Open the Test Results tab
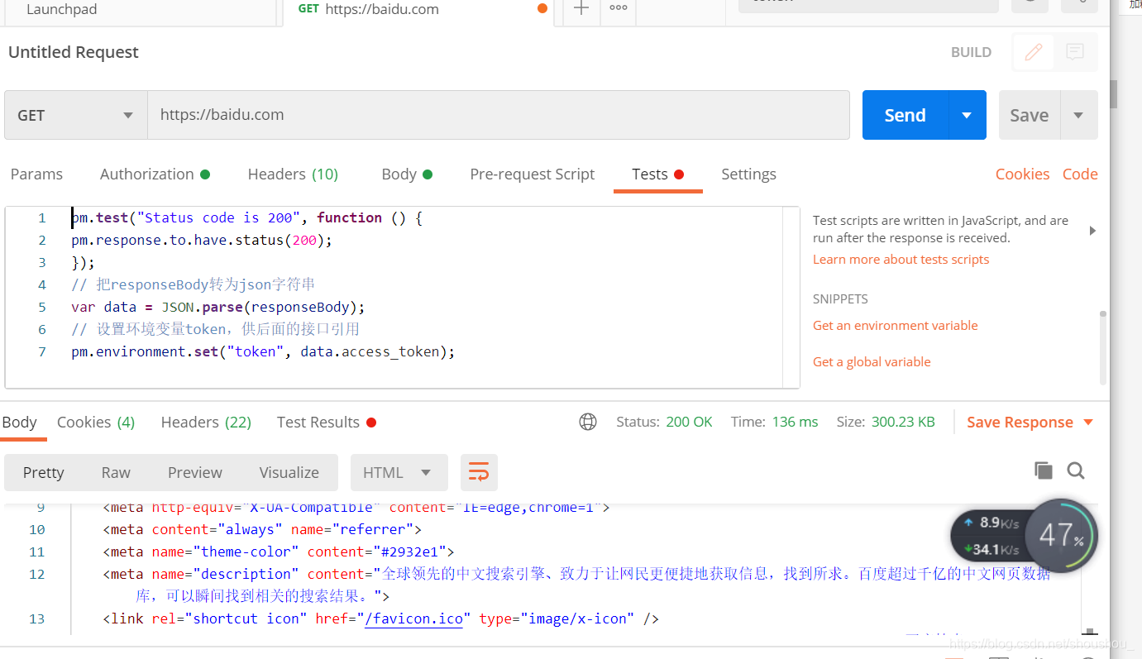The image size is (1142, 659). [x=326, y=422]
